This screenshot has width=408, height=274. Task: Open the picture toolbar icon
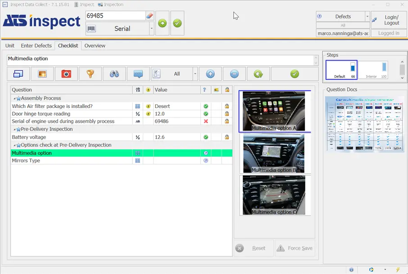point(42,74)
